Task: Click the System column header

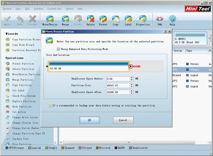Action: 179,51
